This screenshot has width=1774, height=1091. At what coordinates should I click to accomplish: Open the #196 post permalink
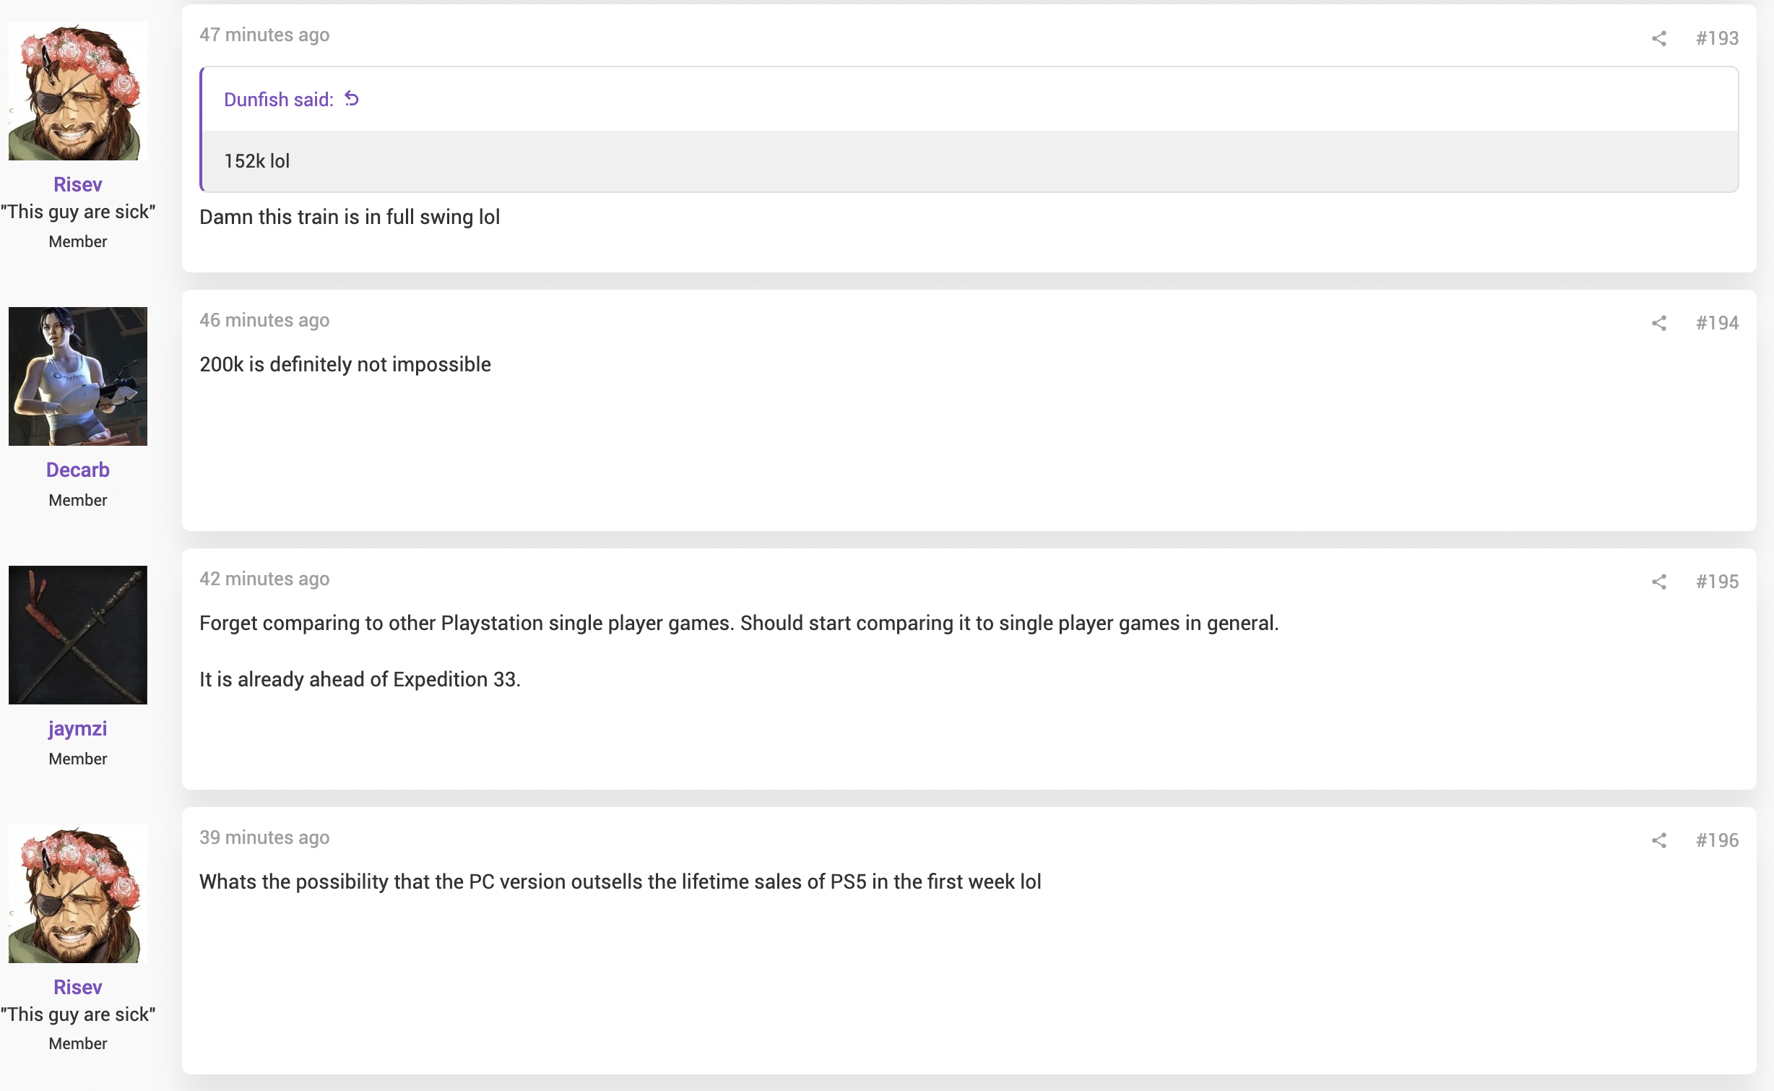(x=1717, y=840)
